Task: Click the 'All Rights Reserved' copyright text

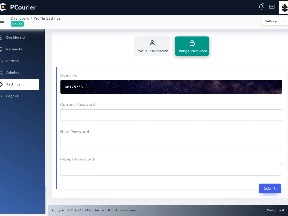Action: tap(120, 210)
